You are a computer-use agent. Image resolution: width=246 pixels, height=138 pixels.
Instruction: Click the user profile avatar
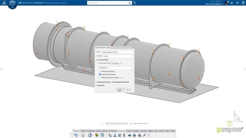point(226,3)
